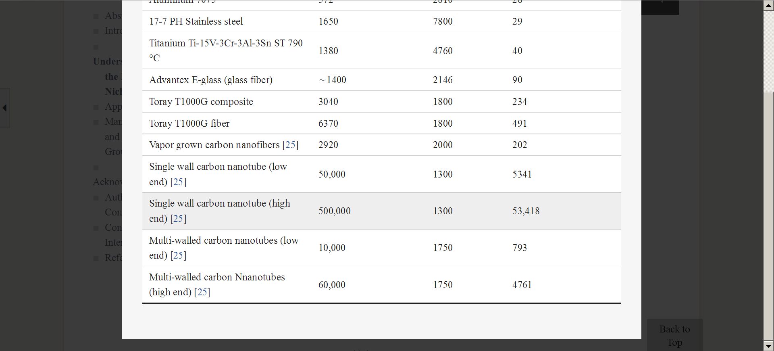Open reference 25 in Multi-walled nanotubes low end row
The width and height of the screenshot is (774, 351).
coord(178,255)
